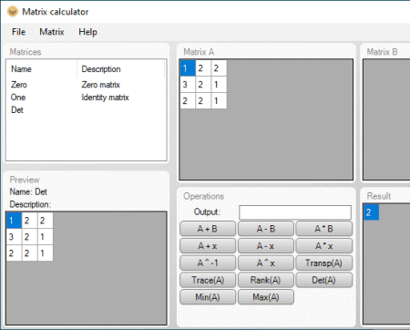Compute determinant with Det(A) button
Image resolution: width=410 pixels, height=330 pixels.
[323, 280]
